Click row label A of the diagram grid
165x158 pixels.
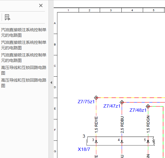(x=55, y=23)
